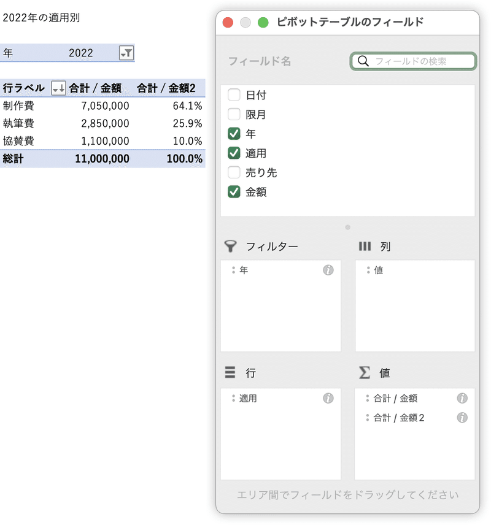The width and height of the screenshot is (491, 525).
Task: Click the フィールドの検索 search box
Action: coord(413,61)
